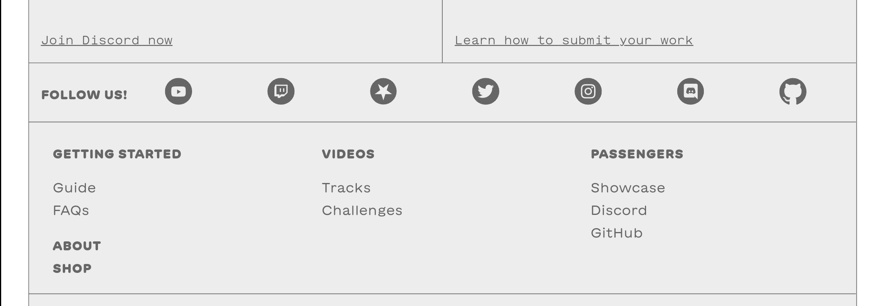
Task: Select the Videos section heading
Action: 348,154
